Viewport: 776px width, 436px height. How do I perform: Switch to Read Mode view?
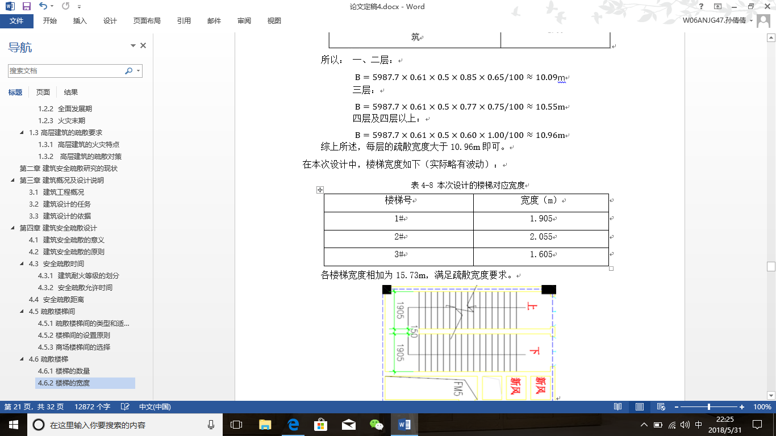[x=618, y=407]
